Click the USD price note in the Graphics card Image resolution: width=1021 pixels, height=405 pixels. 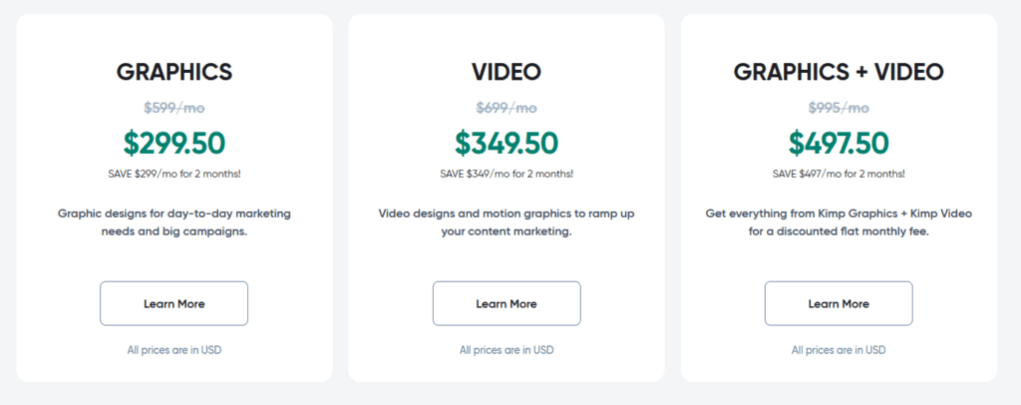(174, 350)
